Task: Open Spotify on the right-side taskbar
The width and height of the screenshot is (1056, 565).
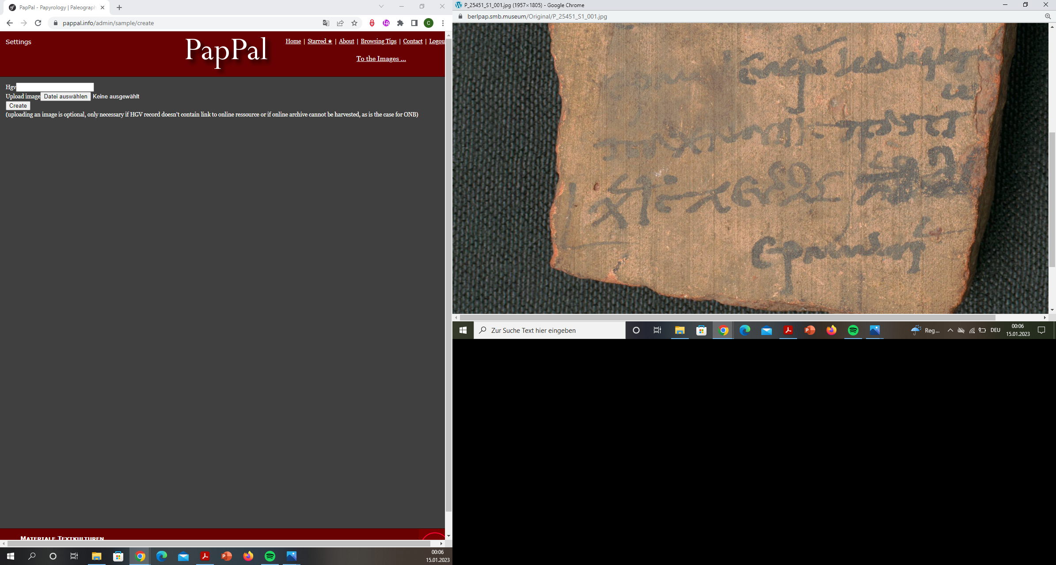Action: pos(853,330)
